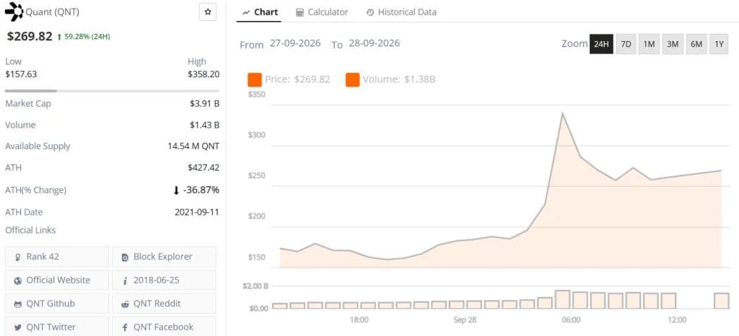Viewport: 739px width, 336px height.
Task: Click the Block Explorer document-search icon
Action: tap(125, 257)
